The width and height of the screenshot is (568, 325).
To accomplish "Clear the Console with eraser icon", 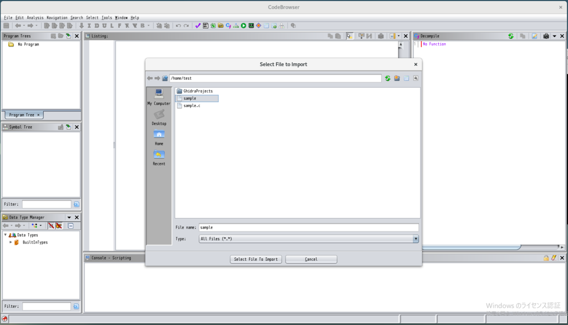I will pyautogui.click(x=554, y=258).
